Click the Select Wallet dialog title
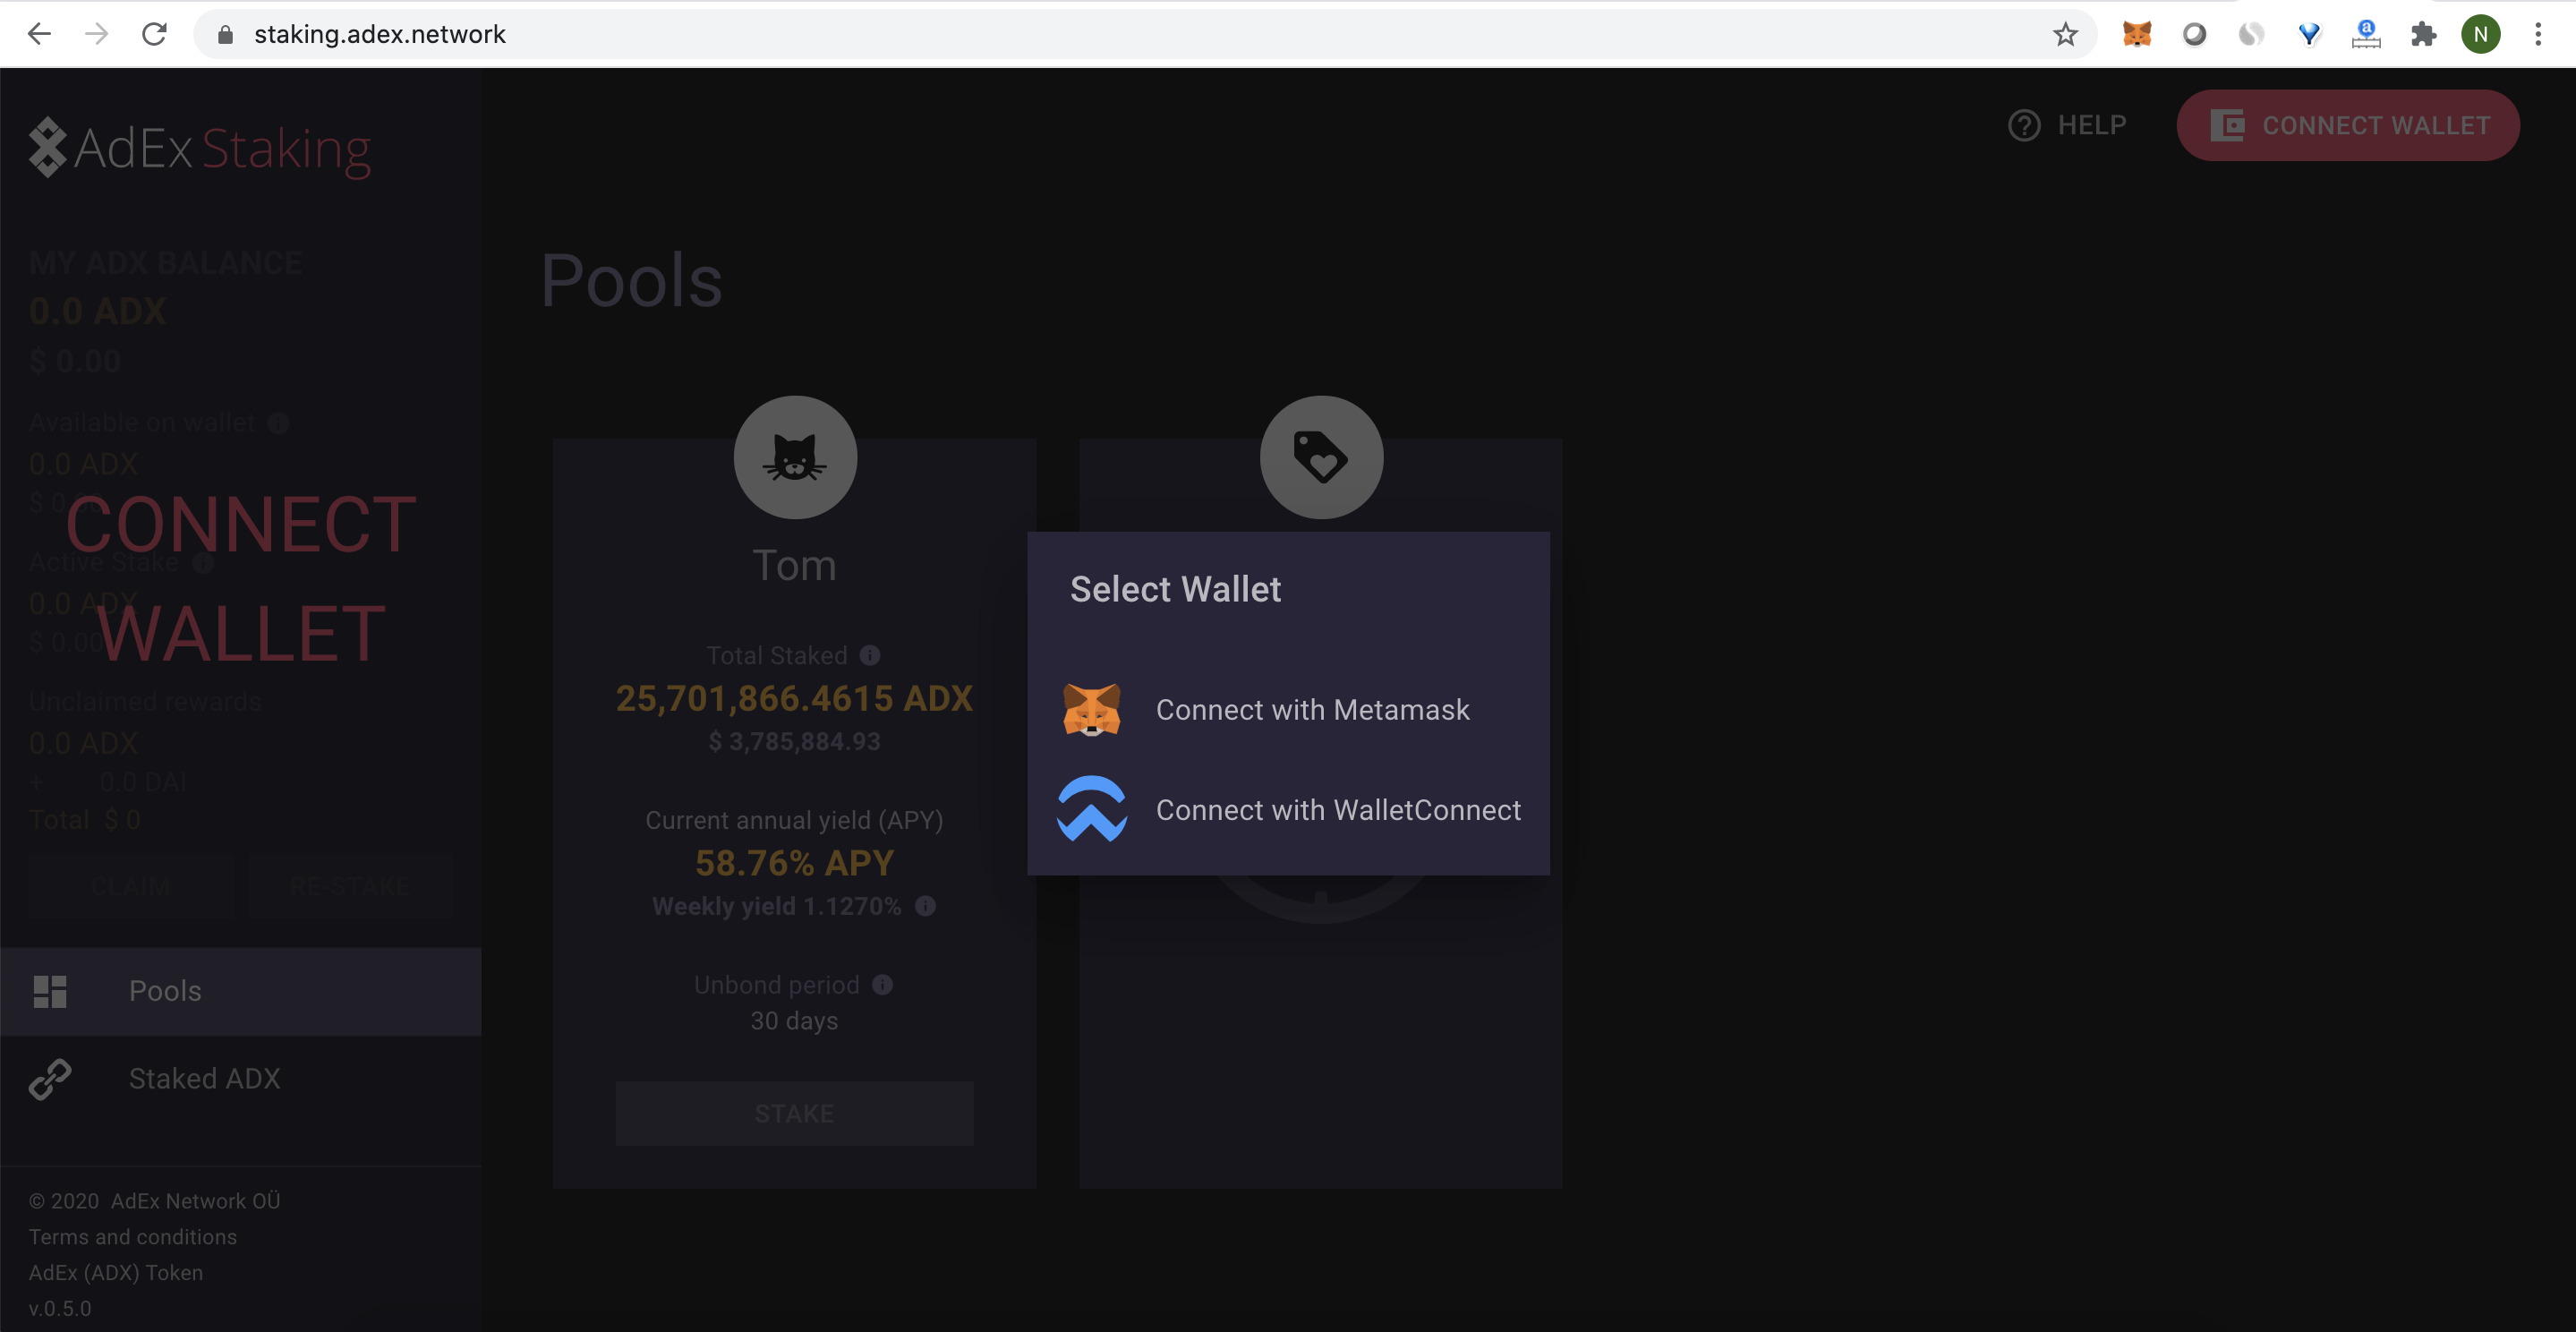This screenshot has height=1332, width=2576. coord(1175,589)
